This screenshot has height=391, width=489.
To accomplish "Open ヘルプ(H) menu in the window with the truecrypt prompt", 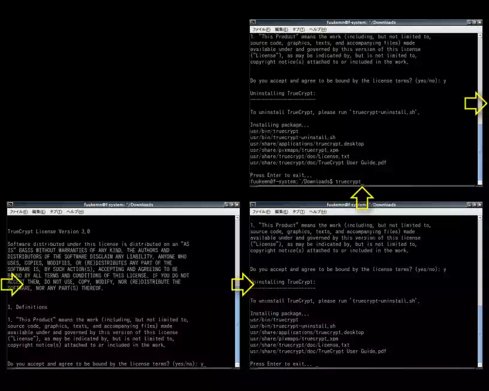I will [x=318, y=29].
